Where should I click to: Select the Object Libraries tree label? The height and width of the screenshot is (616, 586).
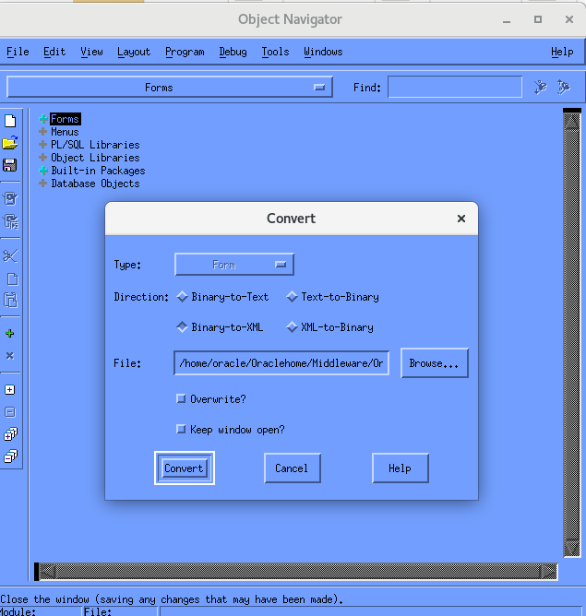(95, 158)
